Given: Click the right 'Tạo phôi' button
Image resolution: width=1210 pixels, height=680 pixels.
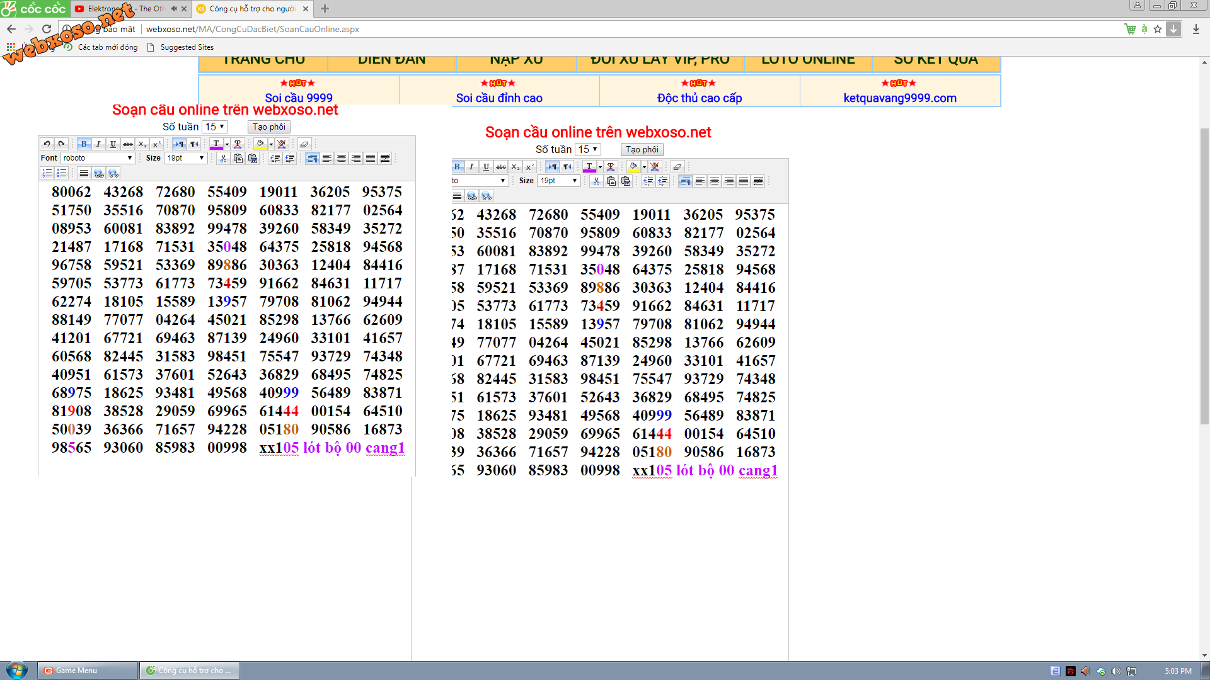Looking at the screenshot, I should 642,149.
